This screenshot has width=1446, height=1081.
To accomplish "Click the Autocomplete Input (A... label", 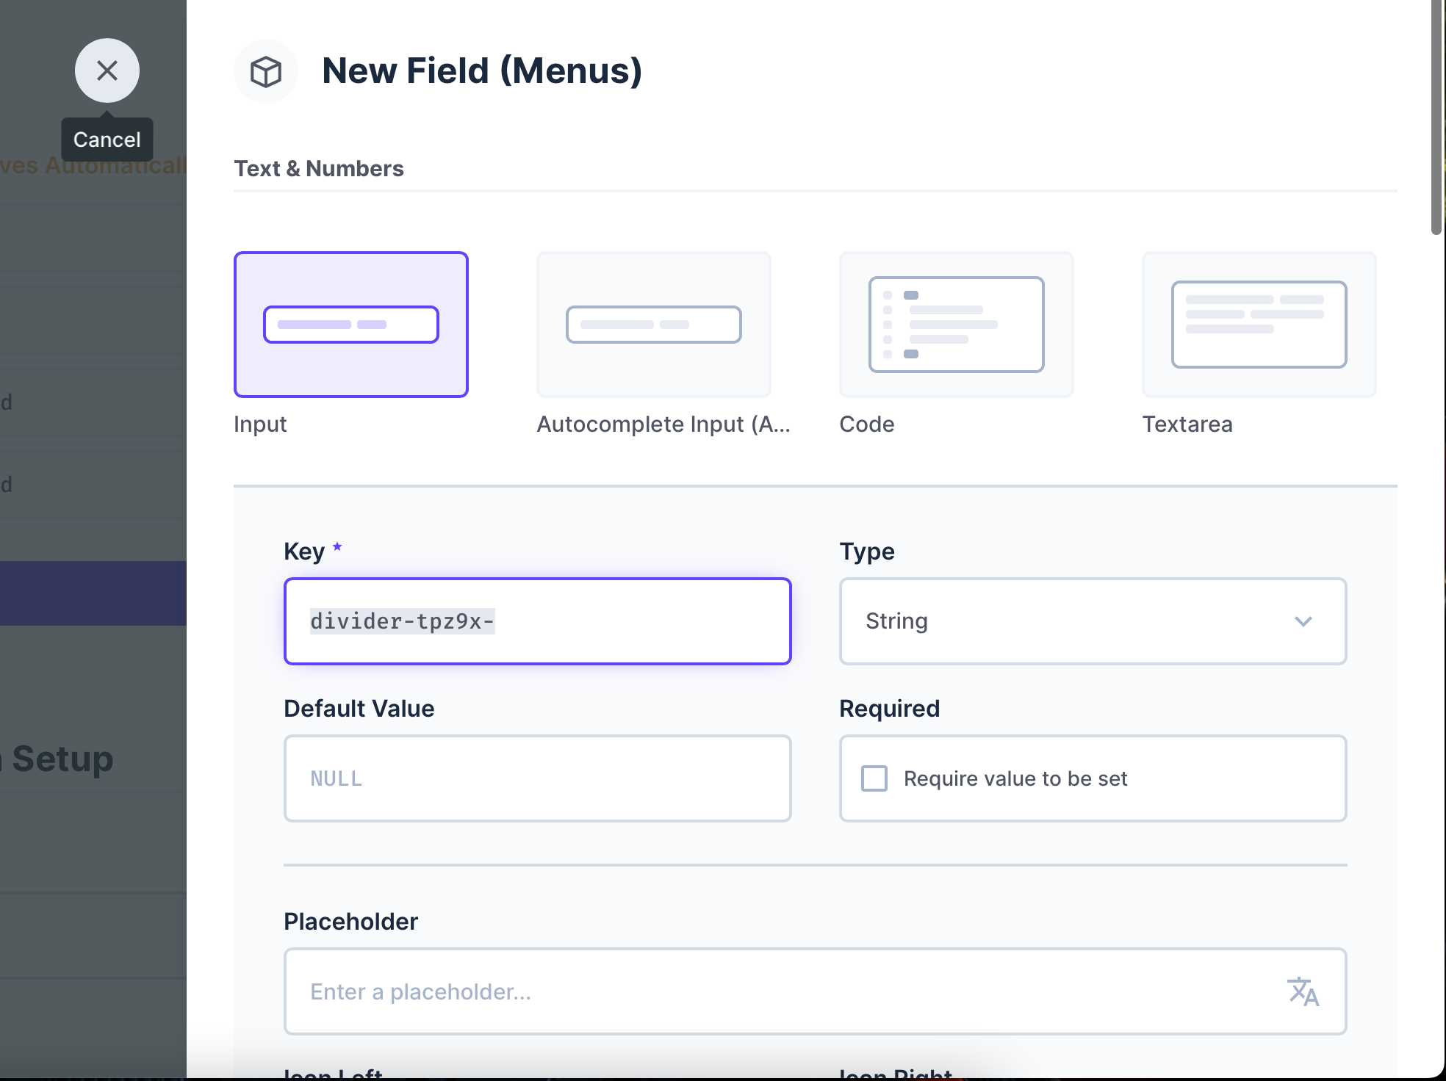I will pyautogui.click(x=663, y=424).
